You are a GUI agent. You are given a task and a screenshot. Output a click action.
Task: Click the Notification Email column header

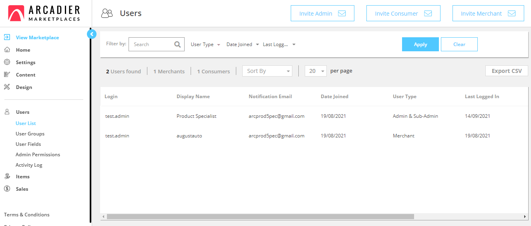[x=270, y=97]
